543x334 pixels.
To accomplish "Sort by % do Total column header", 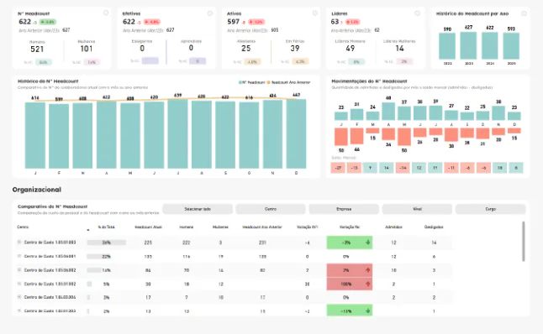I will pyautogui.click(x=106, y=227).
